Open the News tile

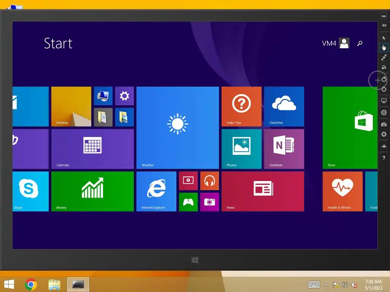[263, 192]
